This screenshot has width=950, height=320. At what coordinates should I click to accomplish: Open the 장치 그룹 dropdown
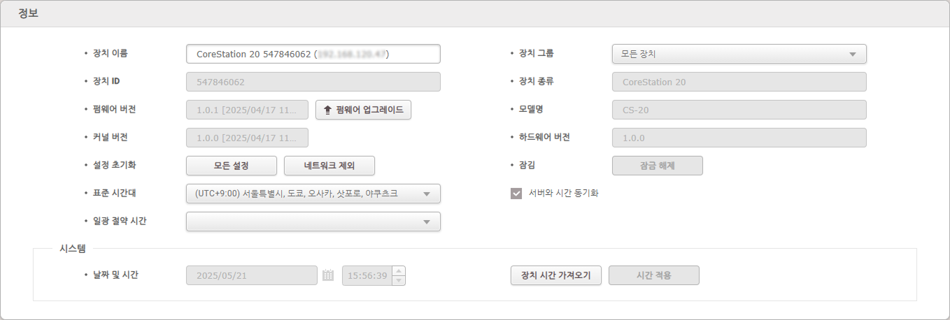click(739, 54)
